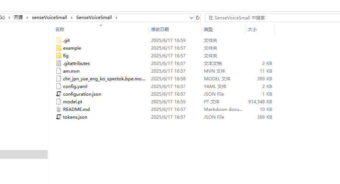Expand the chevron before 开源 breadcrumb

pos(9,18)
